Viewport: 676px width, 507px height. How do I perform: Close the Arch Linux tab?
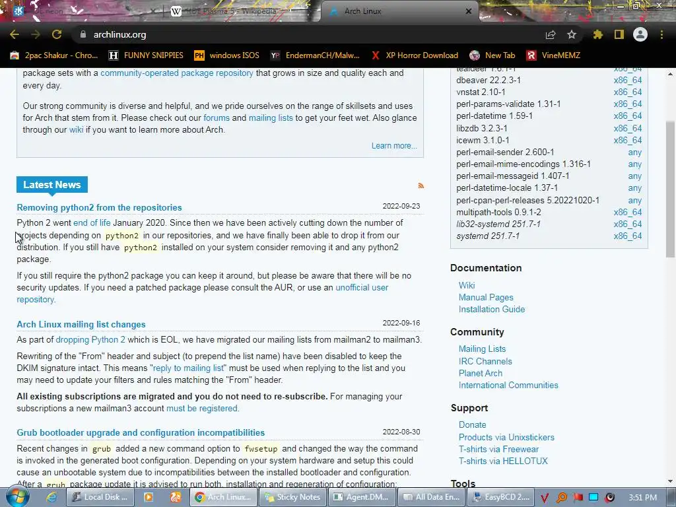[469, 11]
